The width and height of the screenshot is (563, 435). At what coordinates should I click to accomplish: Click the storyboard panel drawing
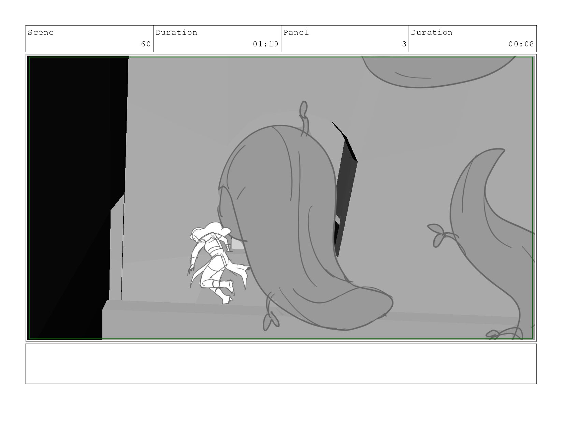(281, 198)
